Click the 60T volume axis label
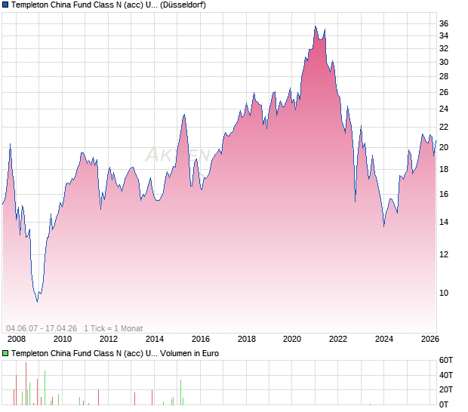468x412 pixels. (x=446, y=361)
